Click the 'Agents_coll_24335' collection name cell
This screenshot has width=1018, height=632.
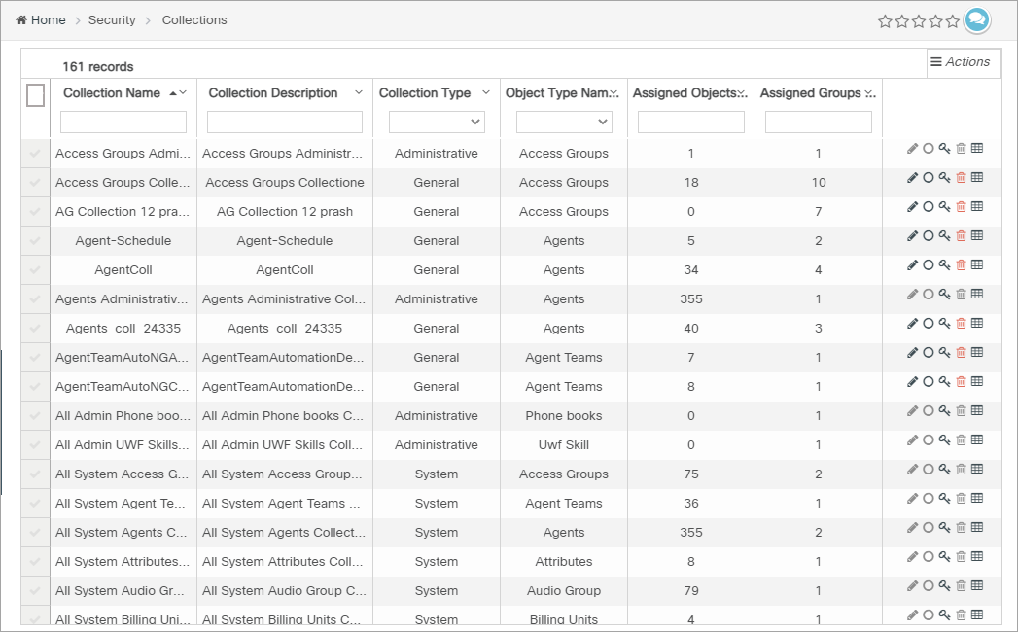pyautogui.click(x=123, y=329)
